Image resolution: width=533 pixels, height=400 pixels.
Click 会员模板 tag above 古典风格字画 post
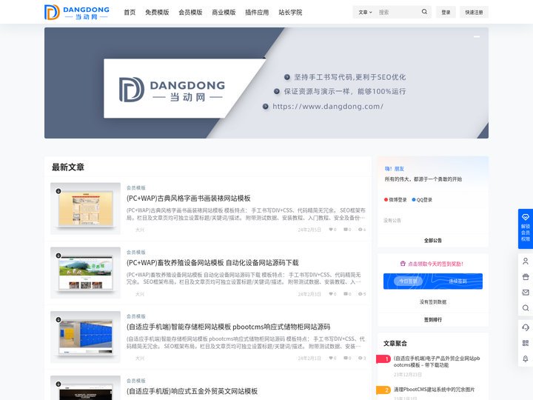click(136, 187)
